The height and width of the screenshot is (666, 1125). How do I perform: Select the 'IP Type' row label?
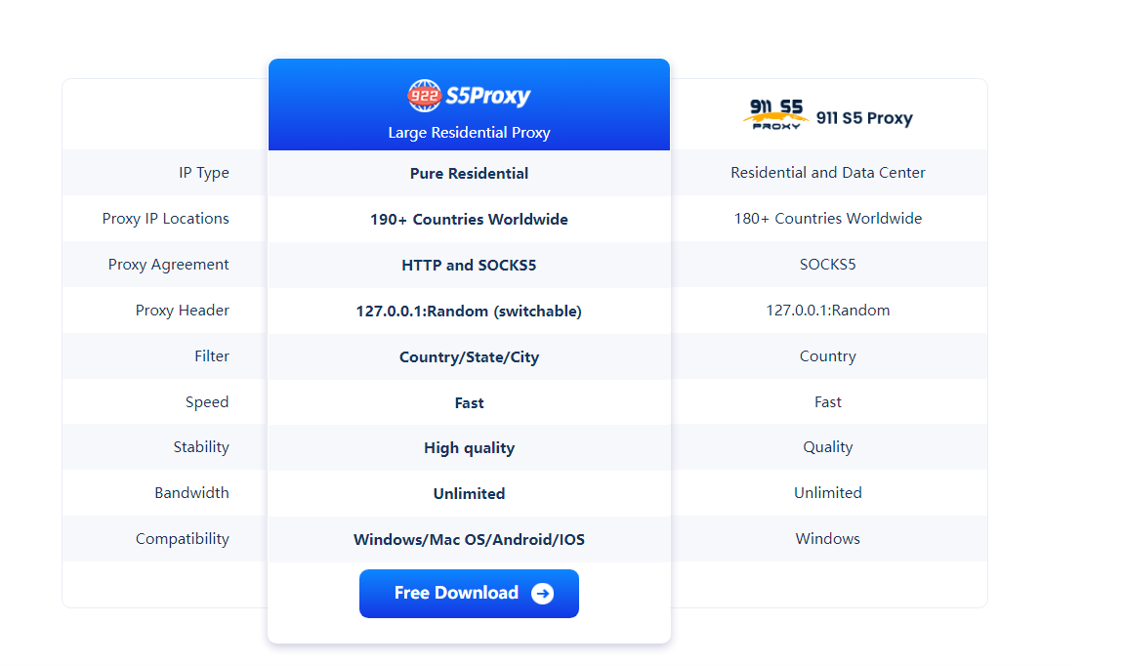[204, 173]
